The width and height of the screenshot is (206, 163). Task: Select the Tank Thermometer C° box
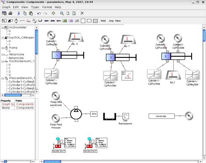coord(126,116)
